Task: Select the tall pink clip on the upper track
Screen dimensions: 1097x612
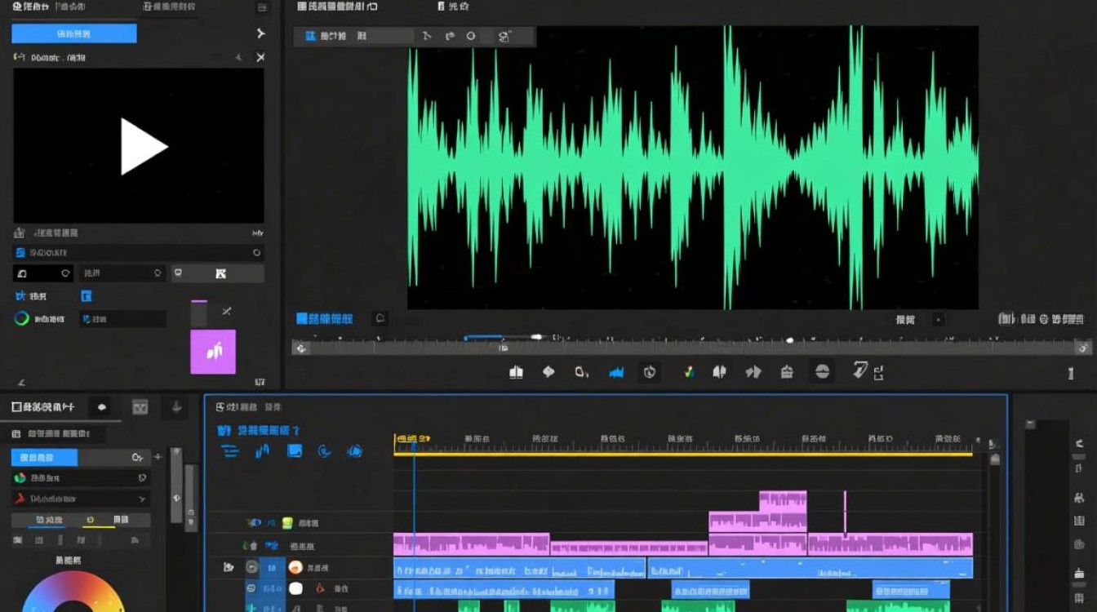Action: click(x=783, y=501)
